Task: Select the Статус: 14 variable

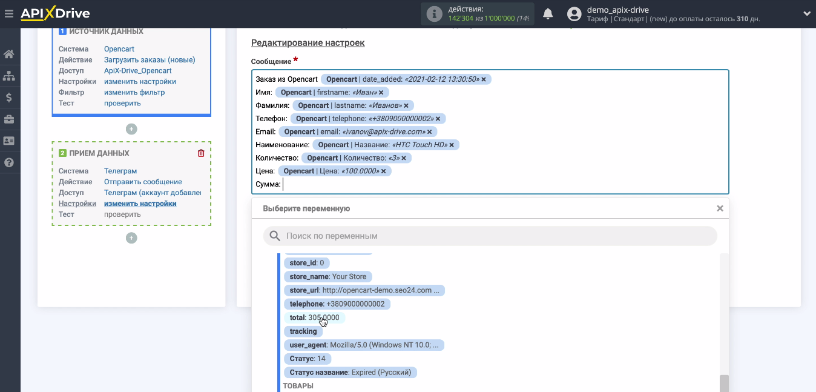Action: [x=308, y=359]
